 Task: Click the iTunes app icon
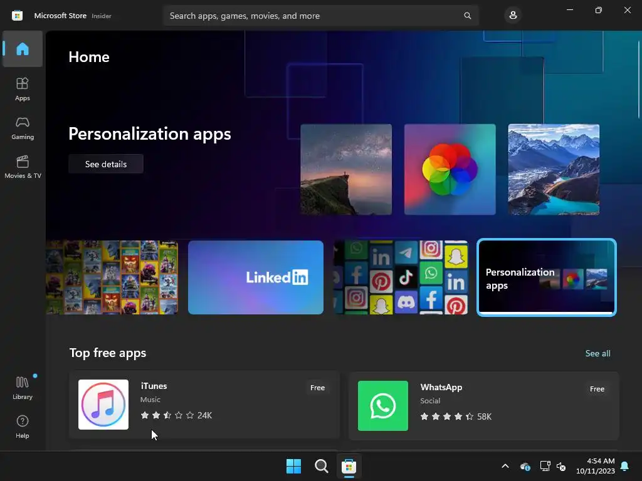[x=103, y=405]
